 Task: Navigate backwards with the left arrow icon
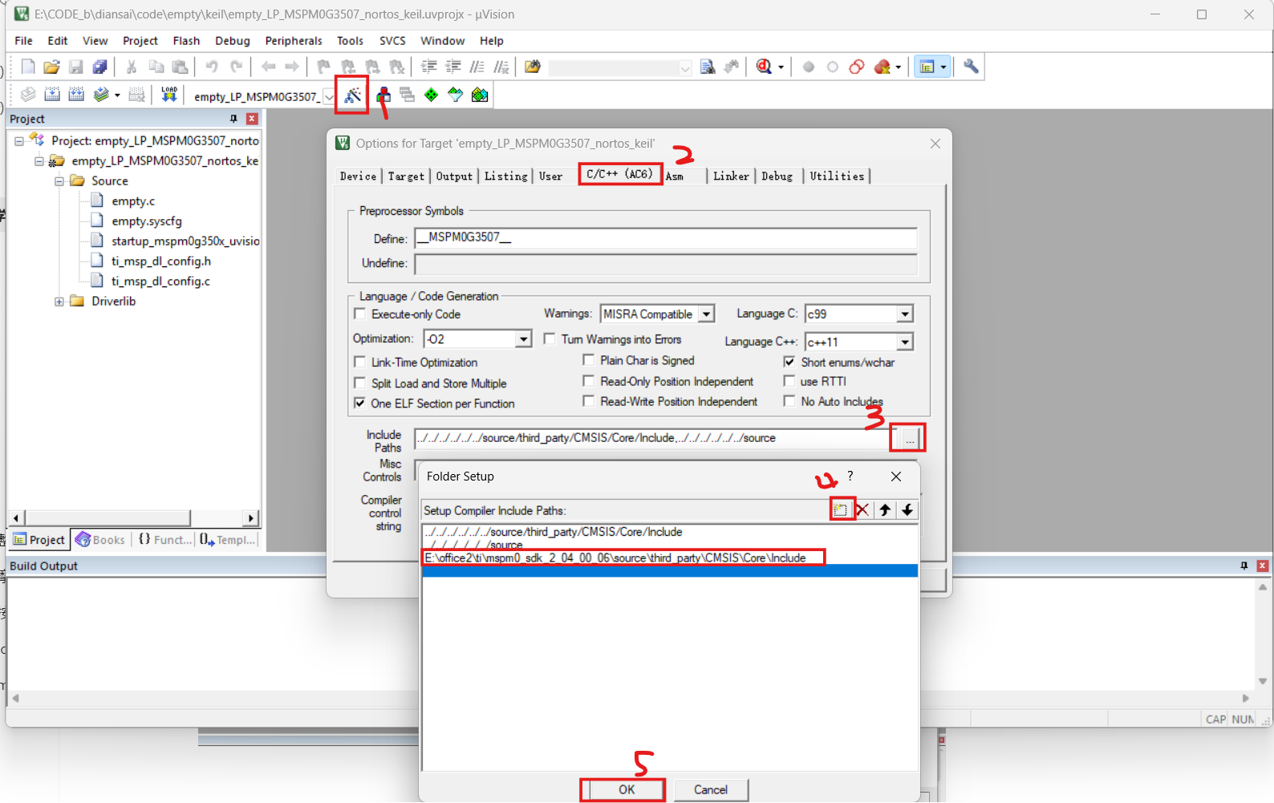click(269, 67)
